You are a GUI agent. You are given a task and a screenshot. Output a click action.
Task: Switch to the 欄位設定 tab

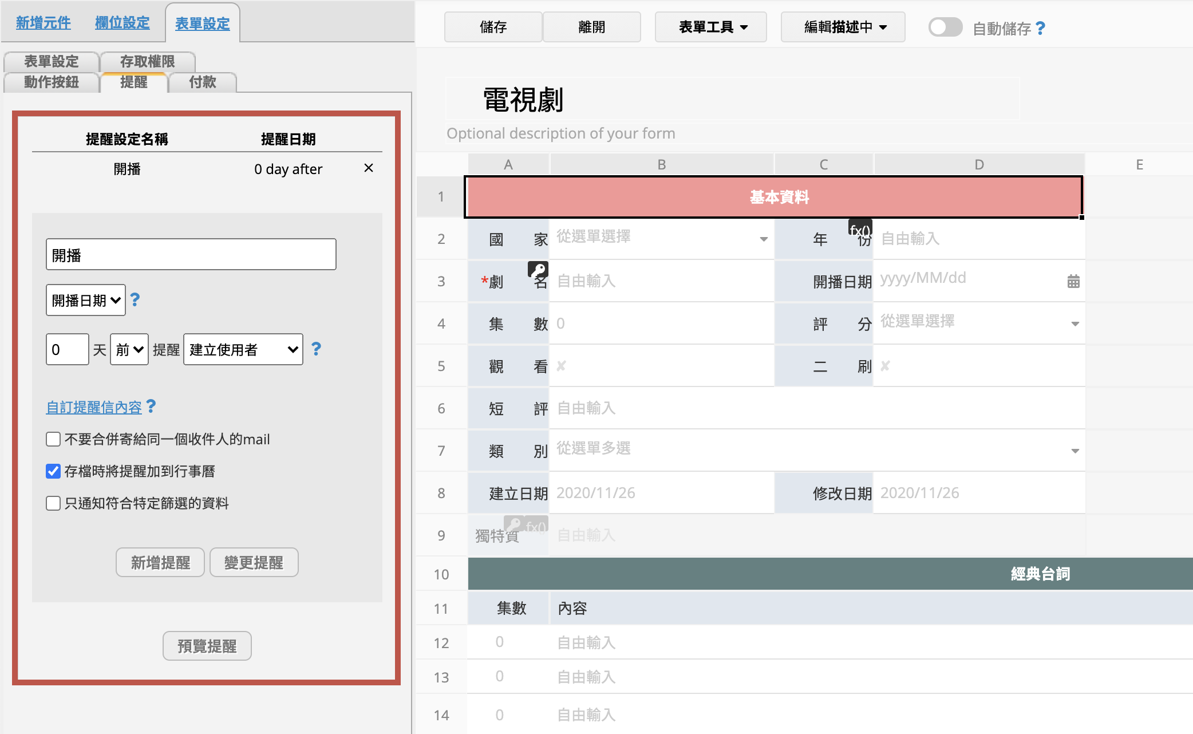coord(122,23)
